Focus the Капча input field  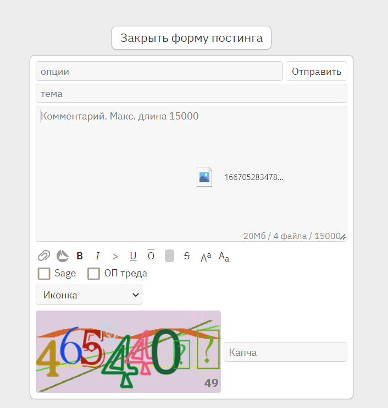click(285, 352)
